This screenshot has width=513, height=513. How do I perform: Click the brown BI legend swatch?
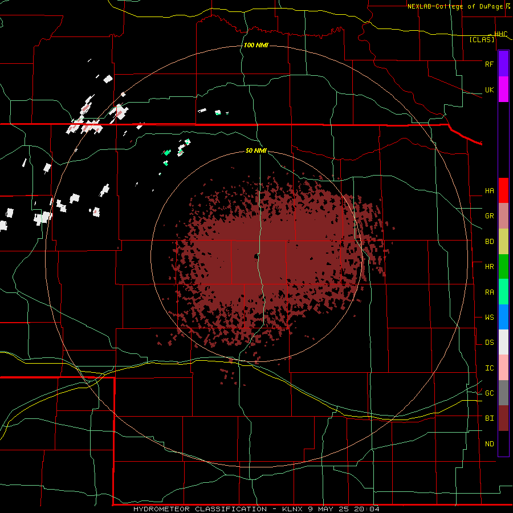[503, 418]
